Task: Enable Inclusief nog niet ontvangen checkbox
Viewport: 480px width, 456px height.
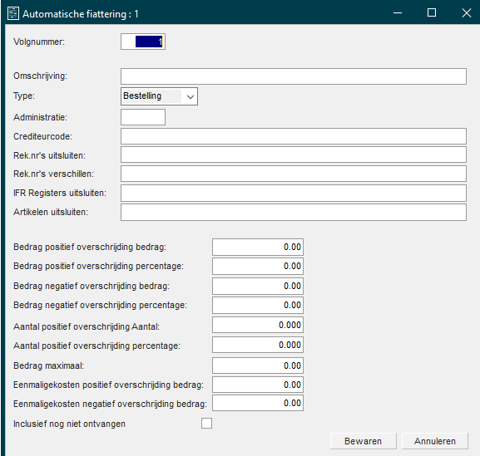Action: (x=206, y=424)
